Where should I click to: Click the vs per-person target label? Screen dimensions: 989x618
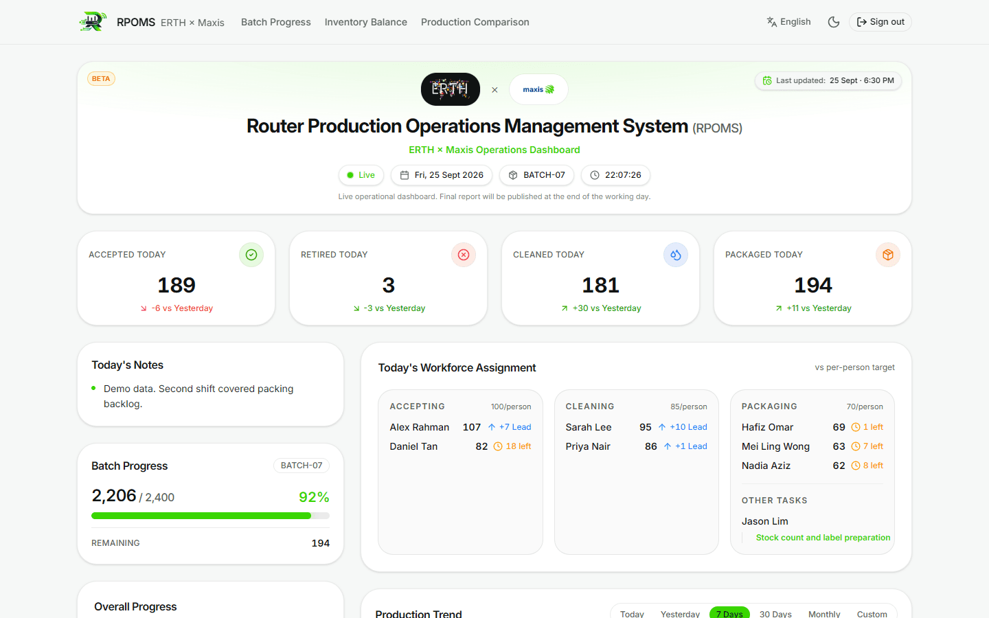click(x=855, y=367)
